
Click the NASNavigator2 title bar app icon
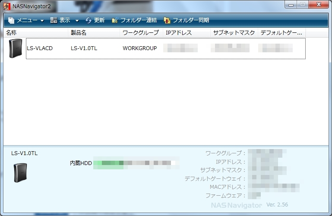coord(6,6)
